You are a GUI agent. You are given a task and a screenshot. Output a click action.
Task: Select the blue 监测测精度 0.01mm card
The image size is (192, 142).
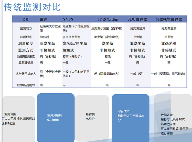click(56, 117)
